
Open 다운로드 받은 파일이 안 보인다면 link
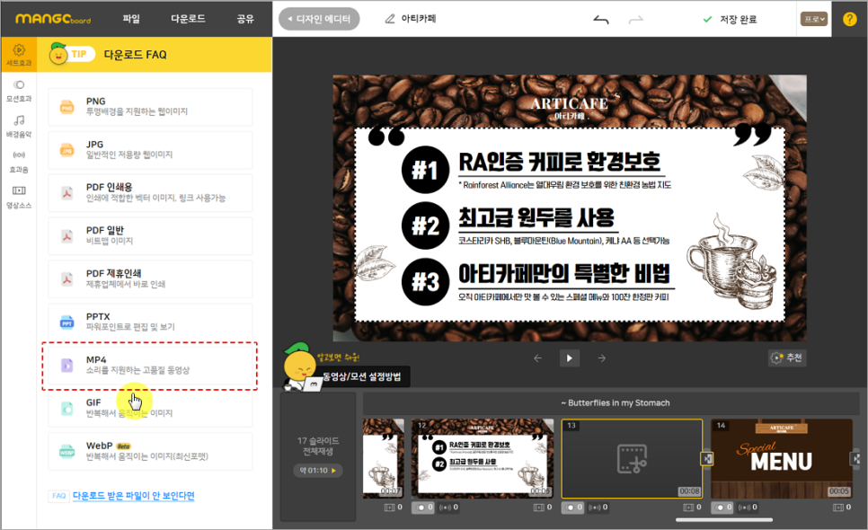133,496
